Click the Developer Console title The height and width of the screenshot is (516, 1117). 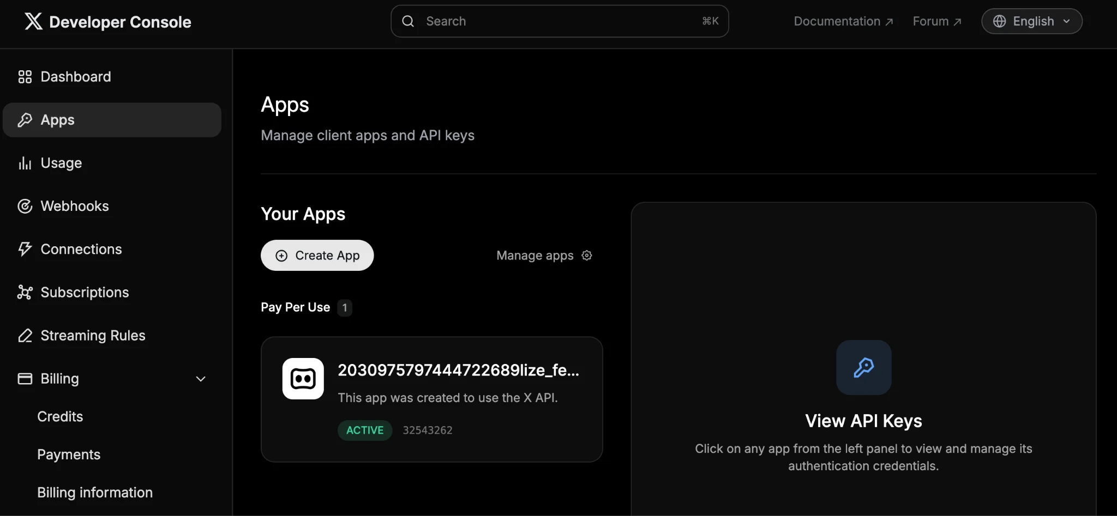click(x=120, y=22)
